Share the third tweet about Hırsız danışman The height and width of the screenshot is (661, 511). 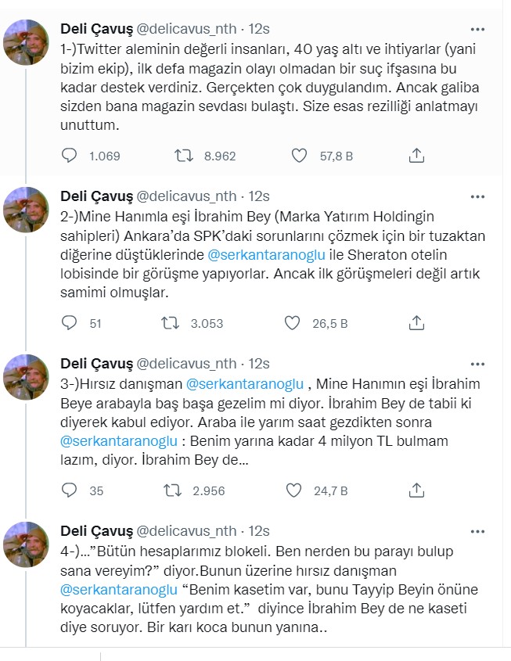tap(416, 490)
